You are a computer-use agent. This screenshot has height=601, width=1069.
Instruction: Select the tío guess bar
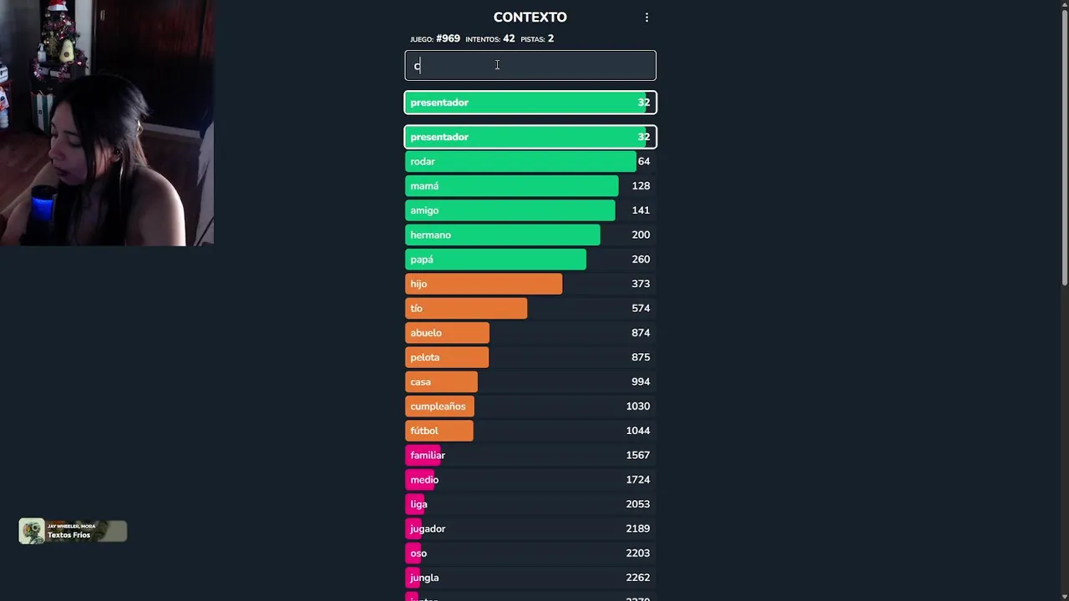(x=530, y=308)
